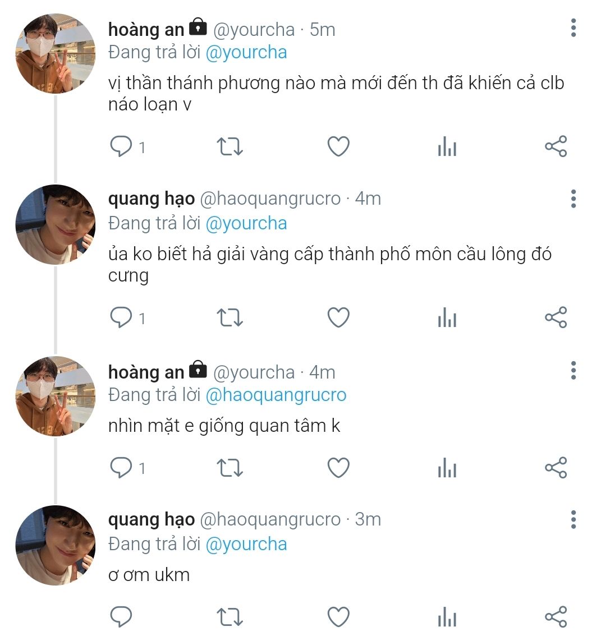
Task: Open hoàng an's avatar on the 5m tweet
Action: pos(55,54)
